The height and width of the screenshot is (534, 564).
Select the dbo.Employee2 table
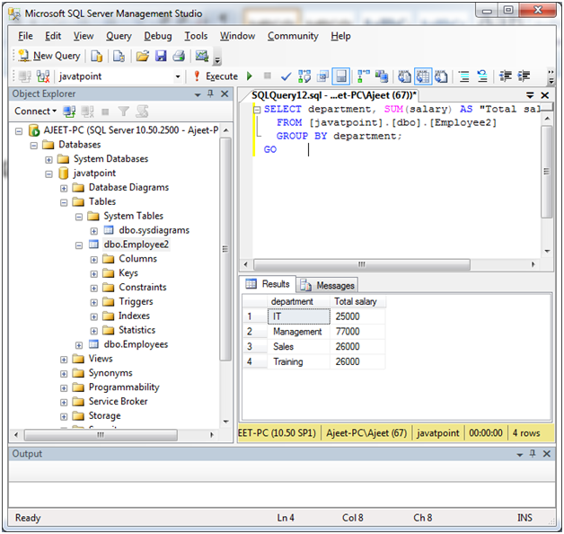[136, 245]
